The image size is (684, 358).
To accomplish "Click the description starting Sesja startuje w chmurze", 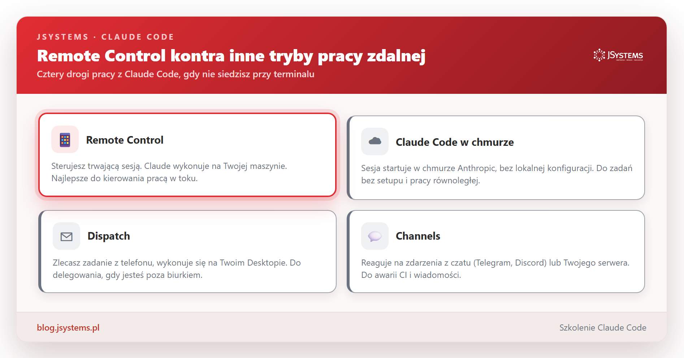I will (497, 174).
